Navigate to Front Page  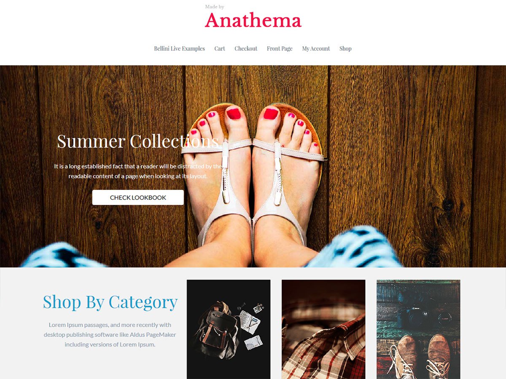click(x=280, y=48)
